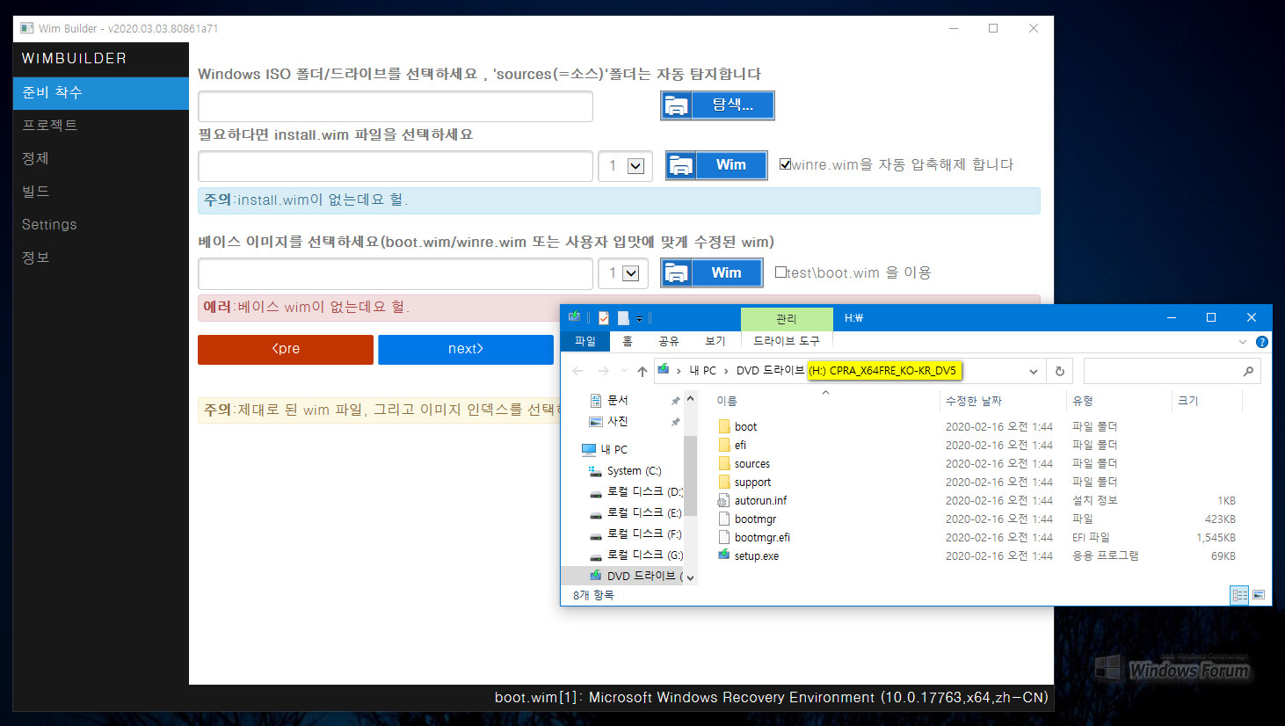The image size is (1285, 726).
Task: Click the autorun.inf file icon
Action: point(724,500)
